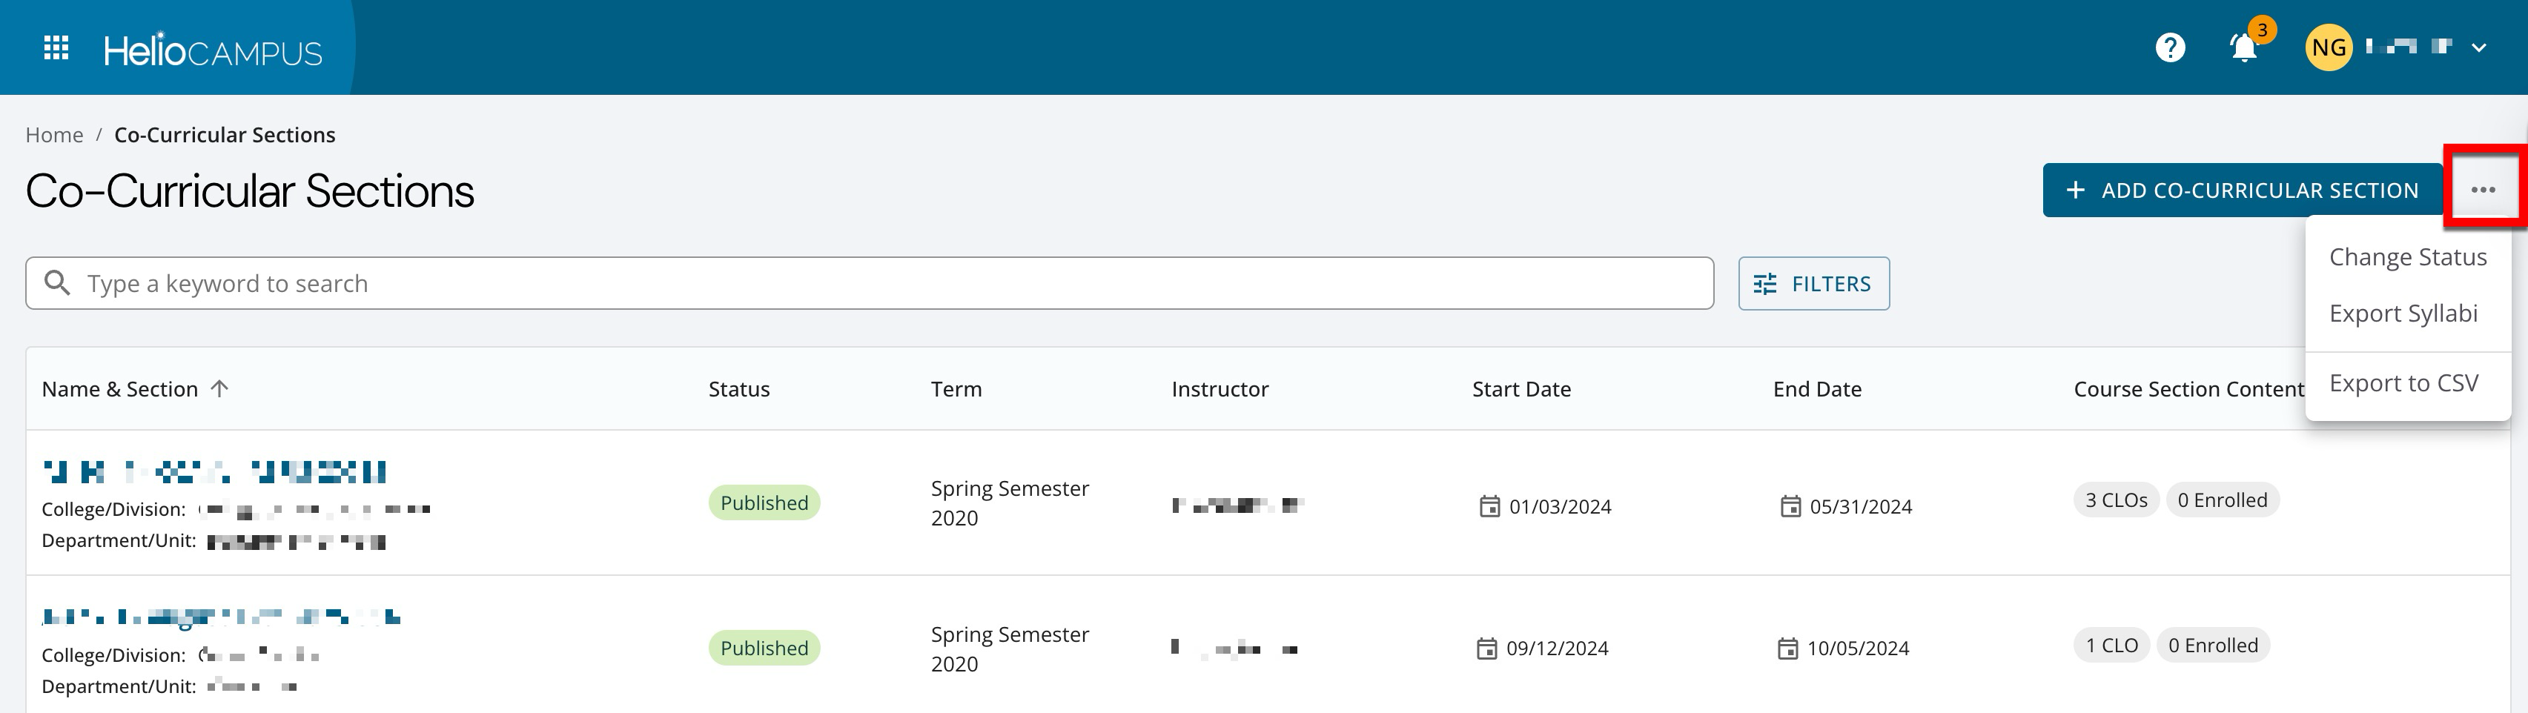Click calendar icon beside 10/05/2024
The width and height of the screenshot is (2528, 713).
tap(1787, 649)
